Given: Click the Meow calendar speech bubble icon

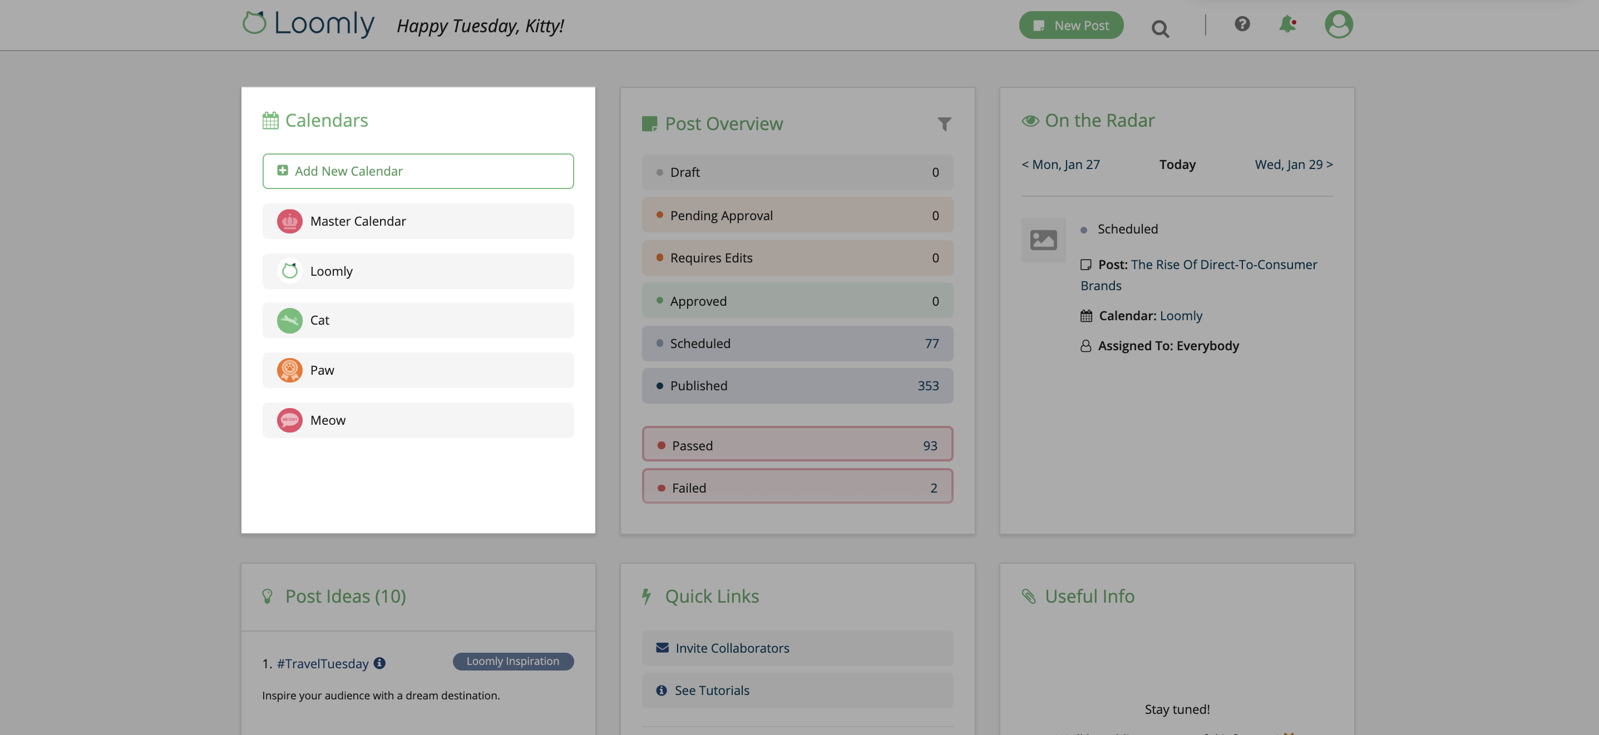Looking at the screenshot, I should [289, 420].
